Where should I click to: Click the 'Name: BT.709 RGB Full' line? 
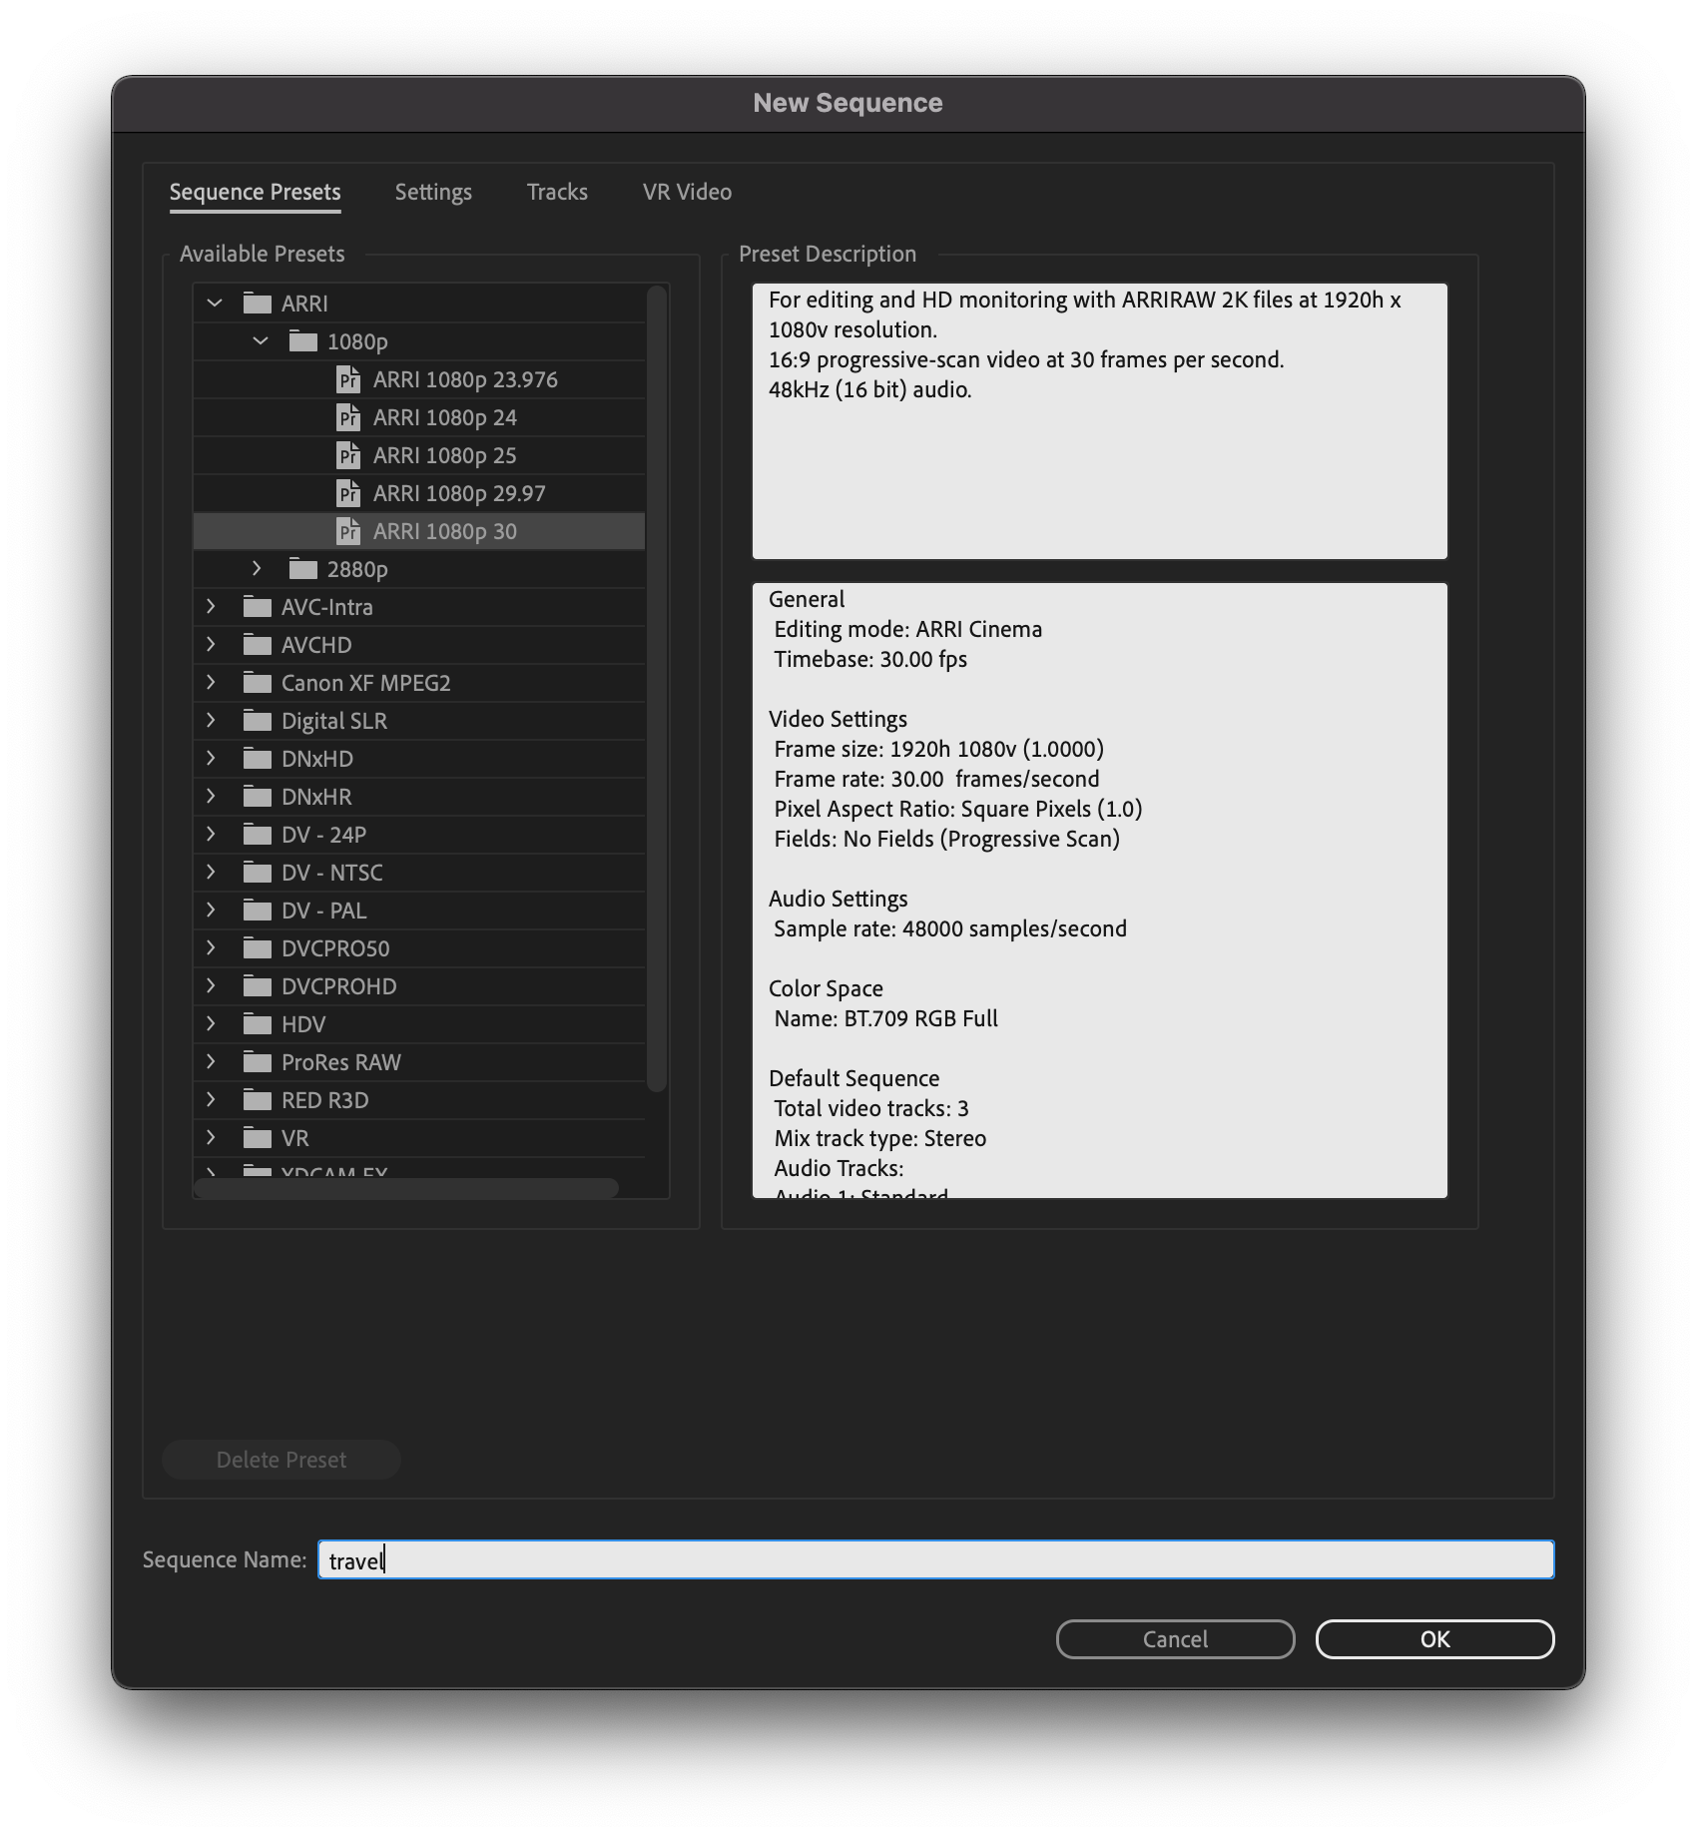pos(886,1018)
